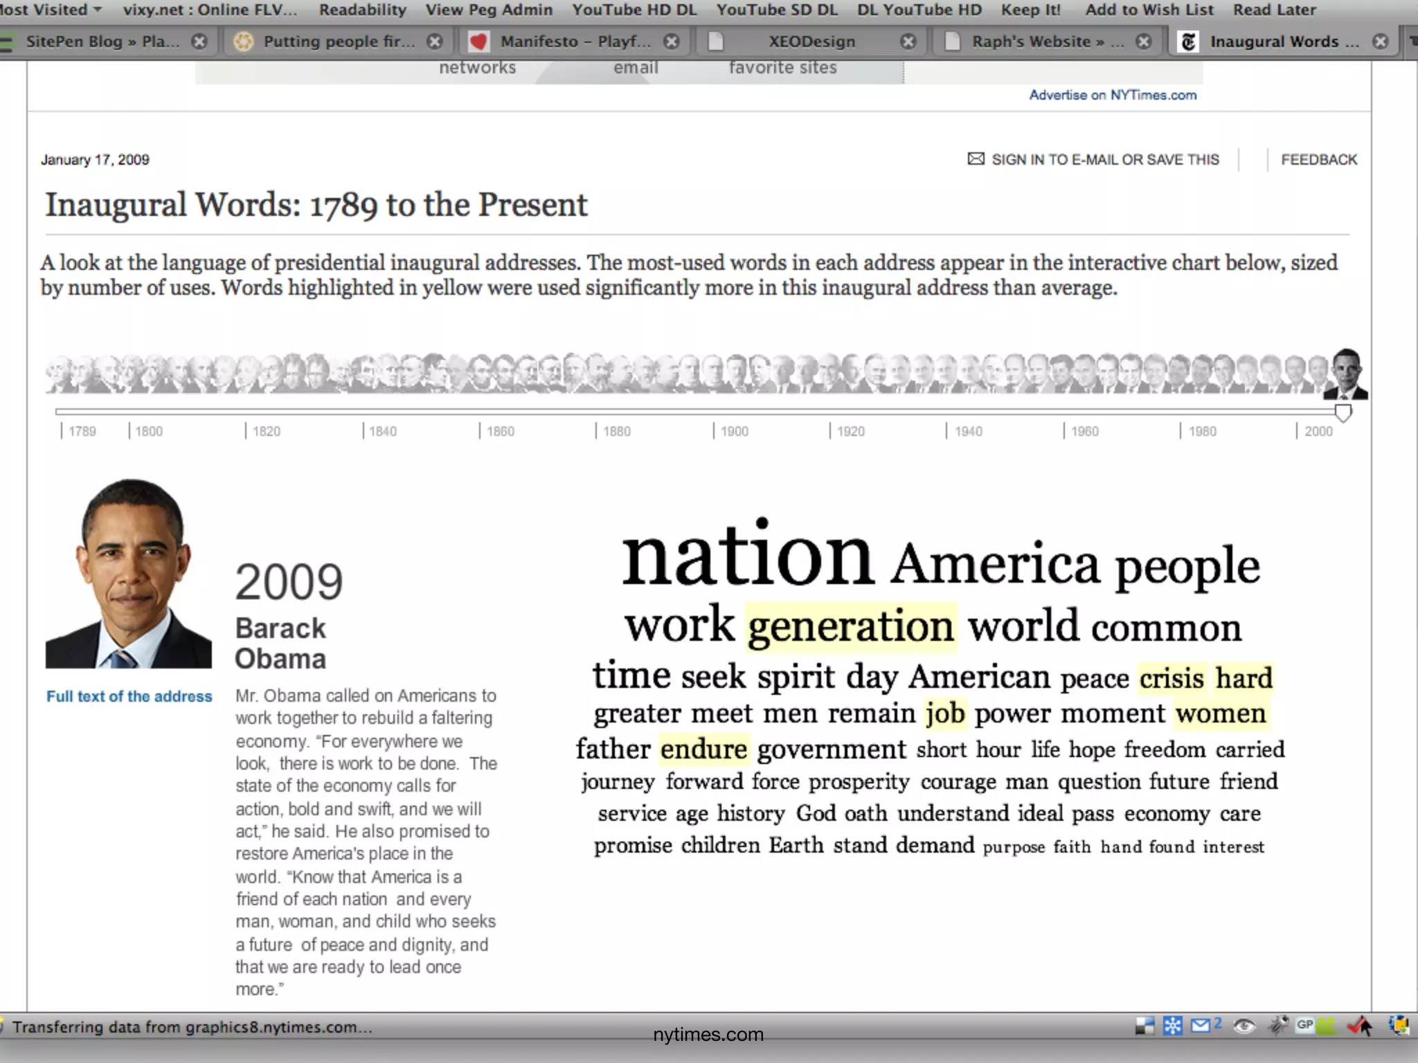The image size is (1418, 1063).
Task: Click the highlighted word generation in cloud
Action: (851, 627)
